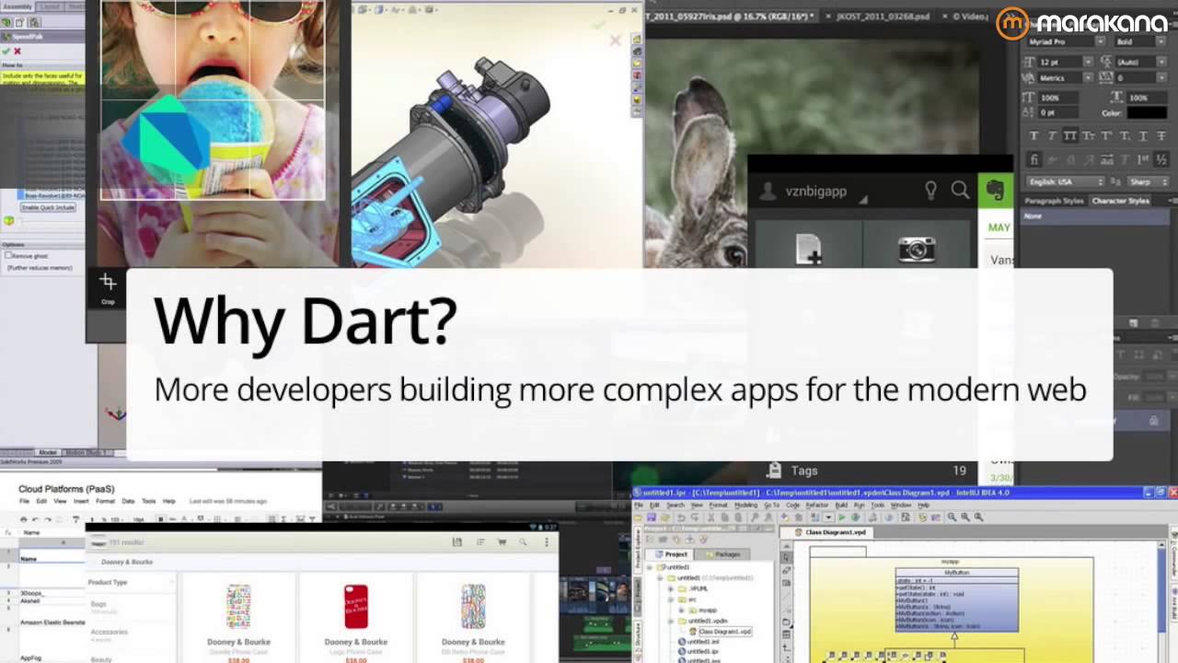This screenshot has width=1178, height=663.
Task: Open the Build menu in IntelliJ
Action: coord(841,505)
